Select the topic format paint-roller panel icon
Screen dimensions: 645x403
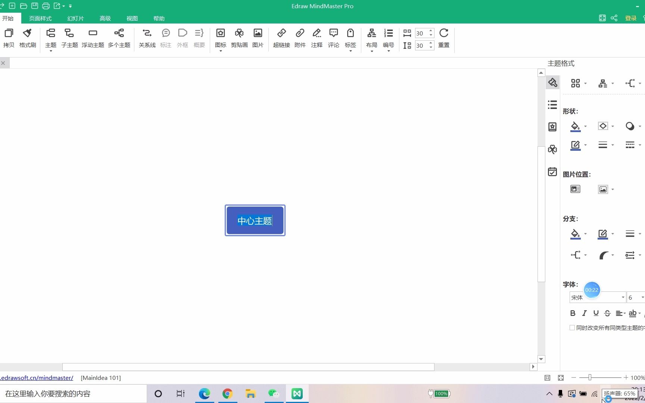(x=552, y=82)
